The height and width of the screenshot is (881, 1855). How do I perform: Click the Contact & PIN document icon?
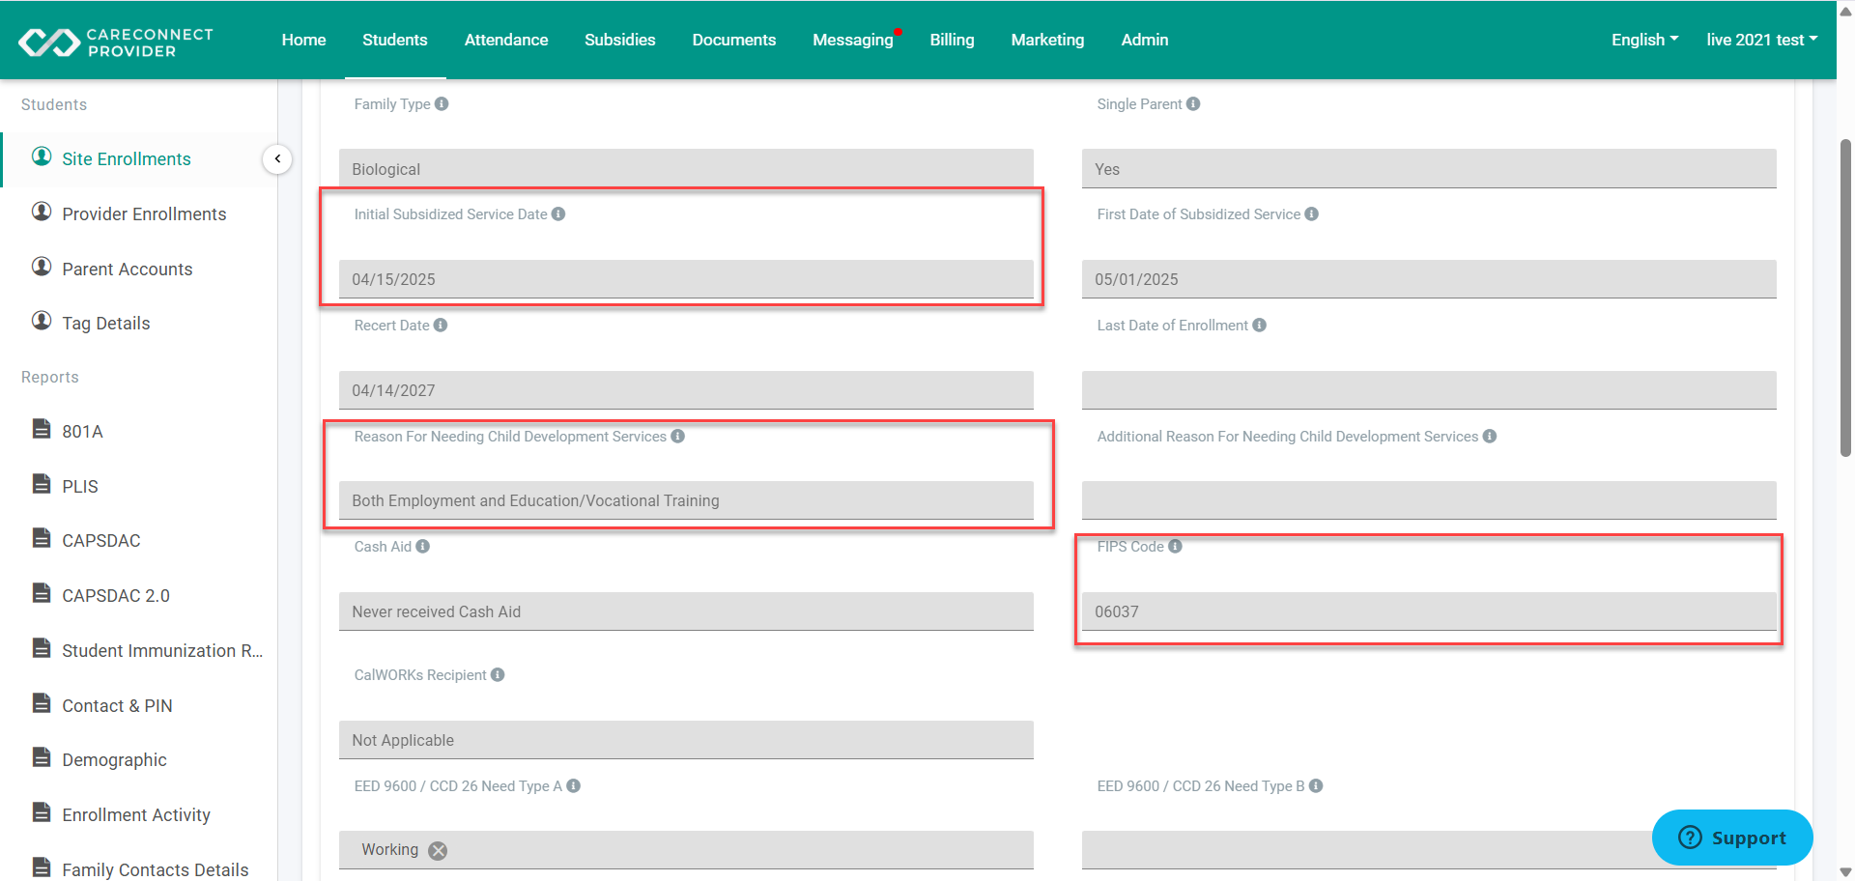42,703
